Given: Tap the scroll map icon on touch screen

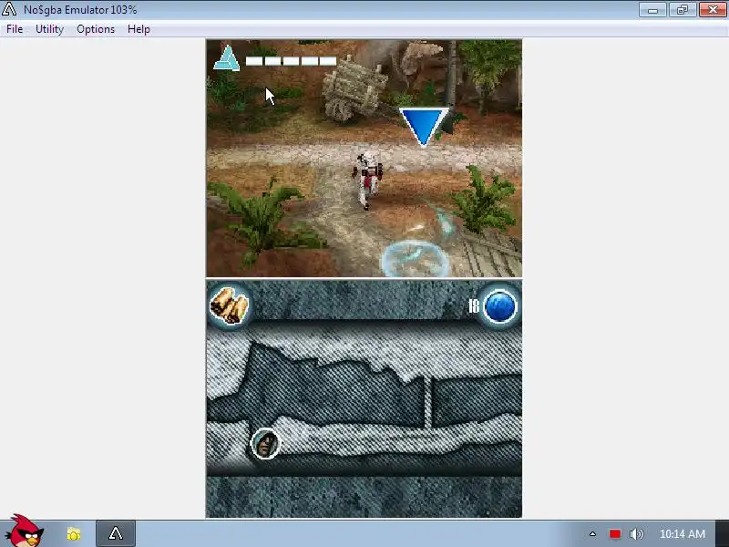Looking at the screenshot, I should pos(229,305).
